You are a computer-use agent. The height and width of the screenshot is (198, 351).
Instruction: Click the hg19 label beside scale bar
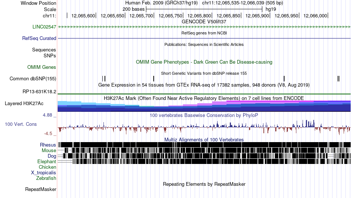pos(270,9)
